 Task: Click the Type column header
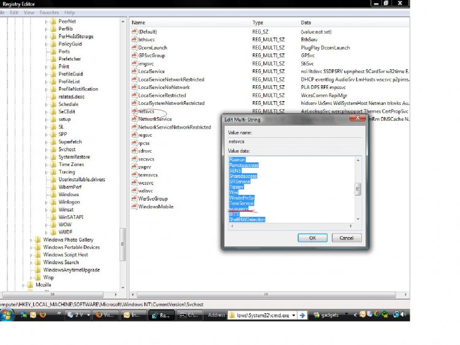pyautogui.click(x=274, y=23)
